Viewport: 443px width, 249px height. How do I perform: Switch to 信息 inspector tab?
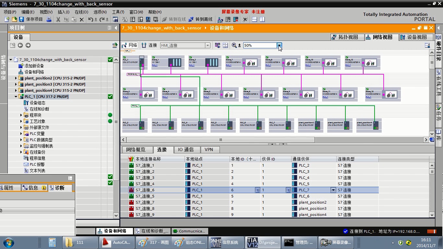point(34,188)
